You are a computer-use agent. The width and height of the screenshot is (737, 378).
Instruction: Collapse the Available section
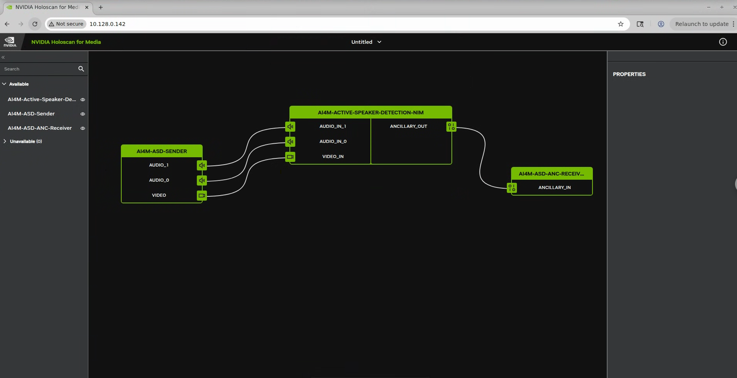(x=4, y=84)
